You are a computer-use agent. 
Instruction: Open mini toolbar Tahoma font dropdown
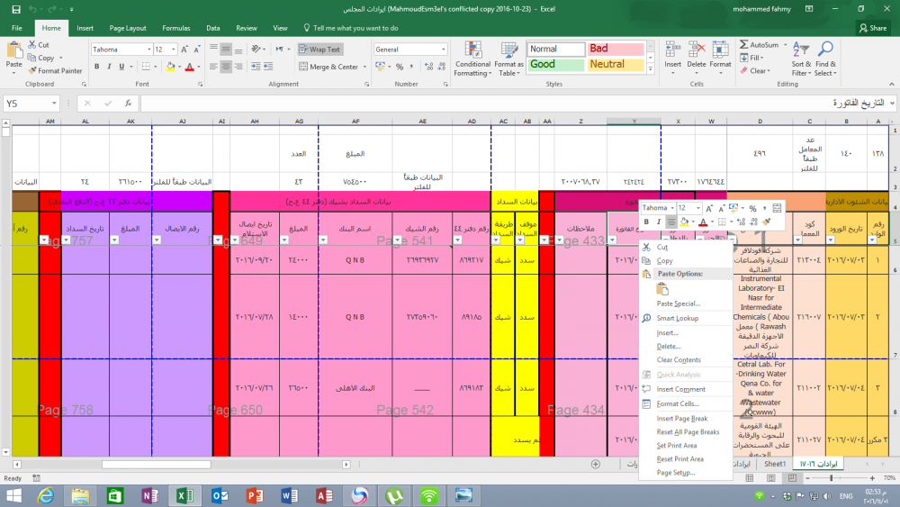click(x=672, y=208)
